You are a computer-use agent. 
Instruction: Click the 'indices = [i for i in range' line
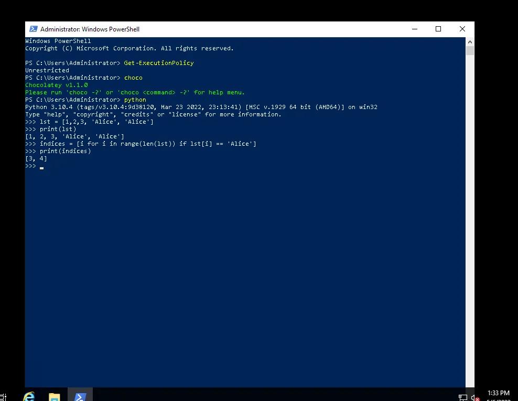[x=141, y=144]
